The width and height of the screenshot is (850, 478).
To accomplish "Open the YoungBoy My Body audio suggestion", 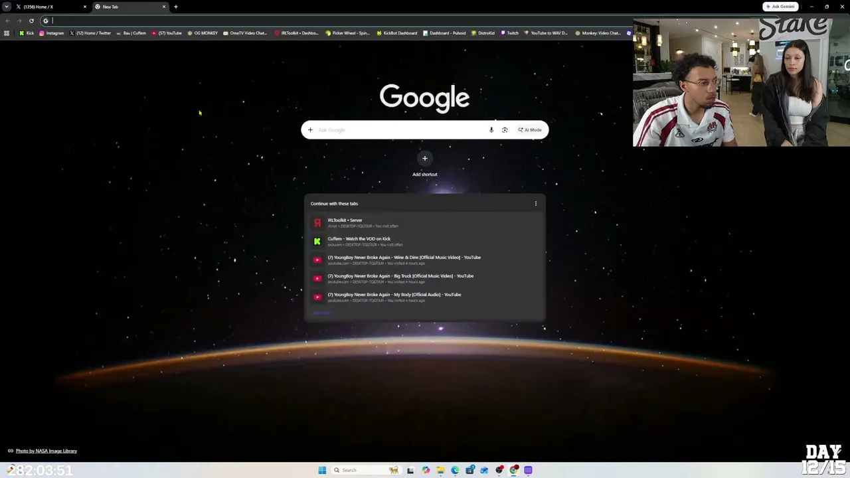I will [425, 297].
